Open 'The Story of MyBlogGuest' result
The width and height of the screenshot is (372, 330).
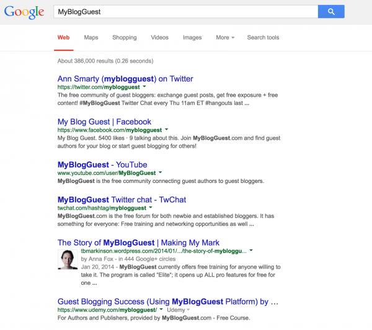coord(138,243)
